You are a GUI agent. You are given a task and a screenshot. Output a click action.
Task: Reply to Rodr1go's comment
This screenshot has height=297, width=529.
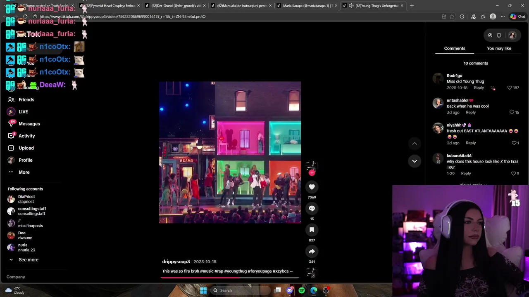[479, 88]
